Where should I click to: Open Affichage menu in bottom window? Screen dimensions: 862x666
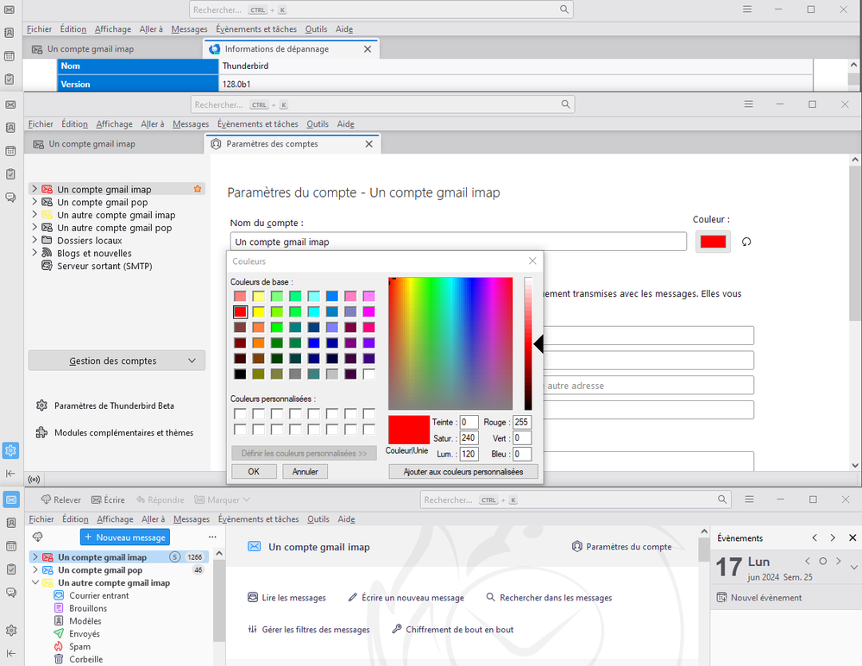(x=115, y=518)
